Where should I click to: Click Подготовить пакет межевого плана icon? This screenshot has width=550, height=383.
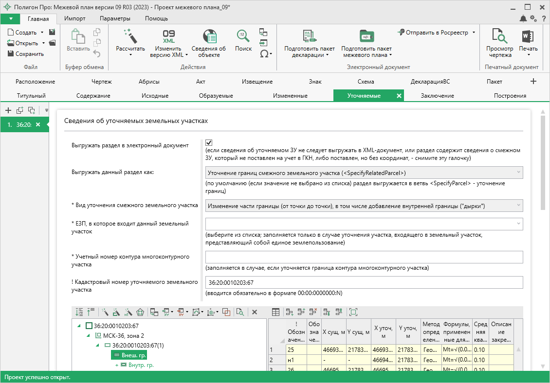(366, 37)
